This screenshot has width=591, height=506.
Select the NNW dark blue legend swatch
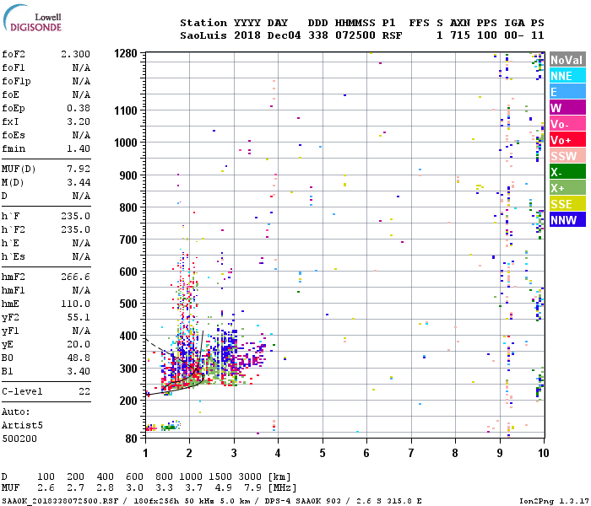[x=567, y=220]
